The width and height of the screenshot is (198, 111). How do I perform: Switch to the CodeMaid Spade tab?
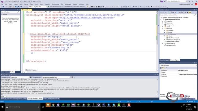point(164,60)
